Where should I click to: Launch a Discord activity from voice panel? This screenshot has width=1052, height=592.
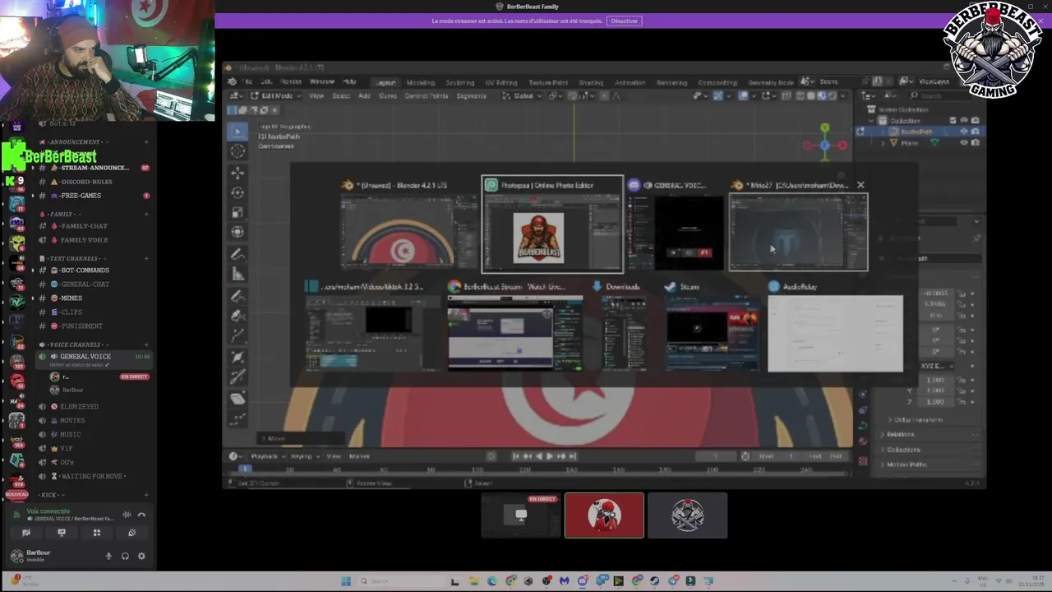(96, 533)
